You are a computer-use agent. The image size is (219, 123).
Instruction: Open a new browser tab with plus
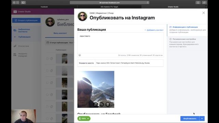[206, 7]
